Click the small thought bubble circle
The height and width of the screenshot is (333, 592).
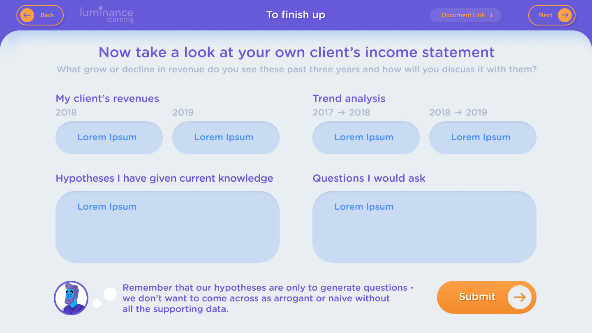97,303
